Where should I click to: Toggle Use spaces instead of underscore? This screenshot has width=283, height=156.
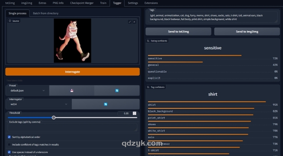click(x=9, y=152)
